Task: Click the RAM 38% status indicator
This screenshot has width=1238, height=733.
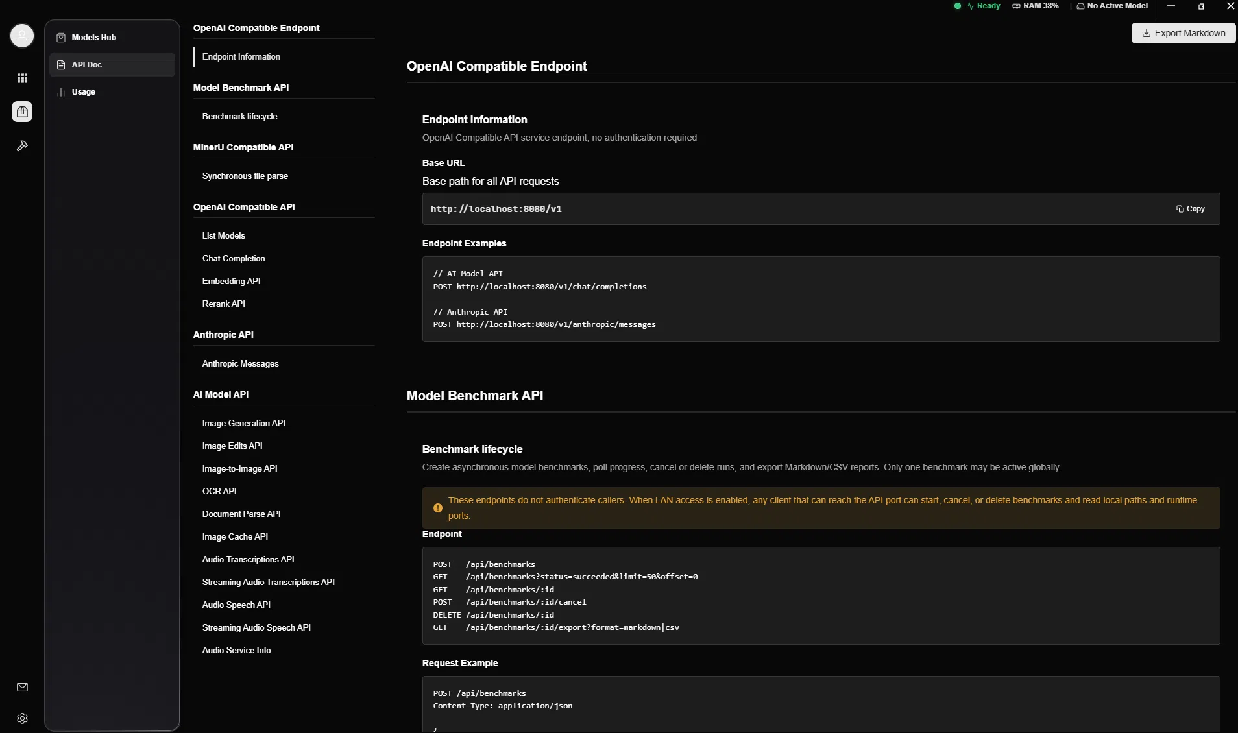Action: click(1036, 6)
